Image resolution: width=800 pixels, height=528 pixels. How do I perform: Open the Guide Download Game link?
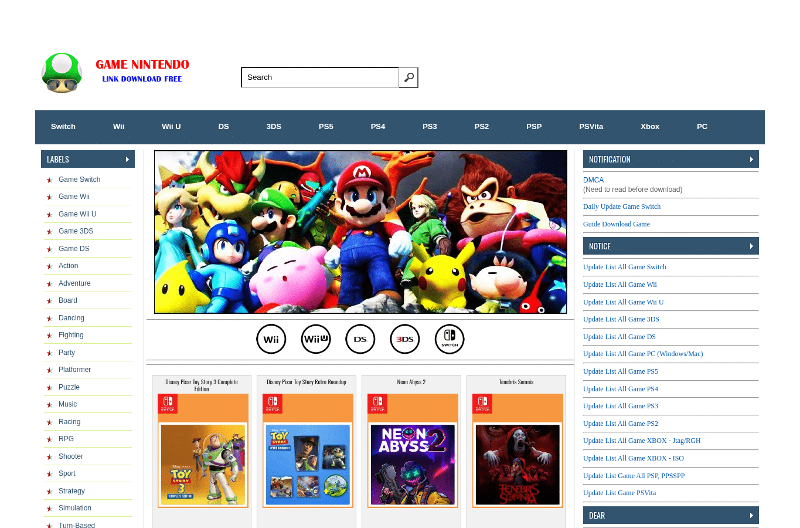(x=617, y=224)
